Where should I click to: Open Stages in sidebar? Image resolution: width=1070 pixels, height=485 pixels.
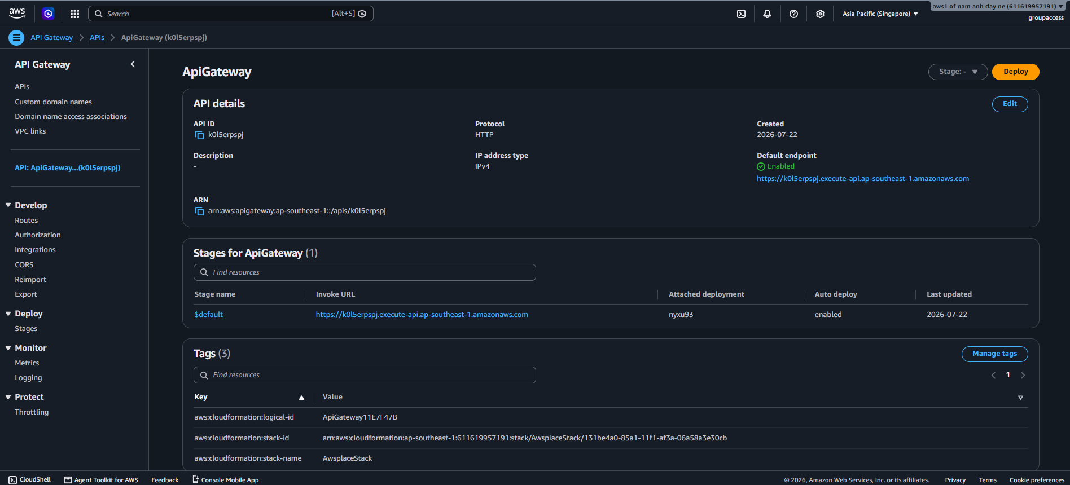(x=26, y=329)
